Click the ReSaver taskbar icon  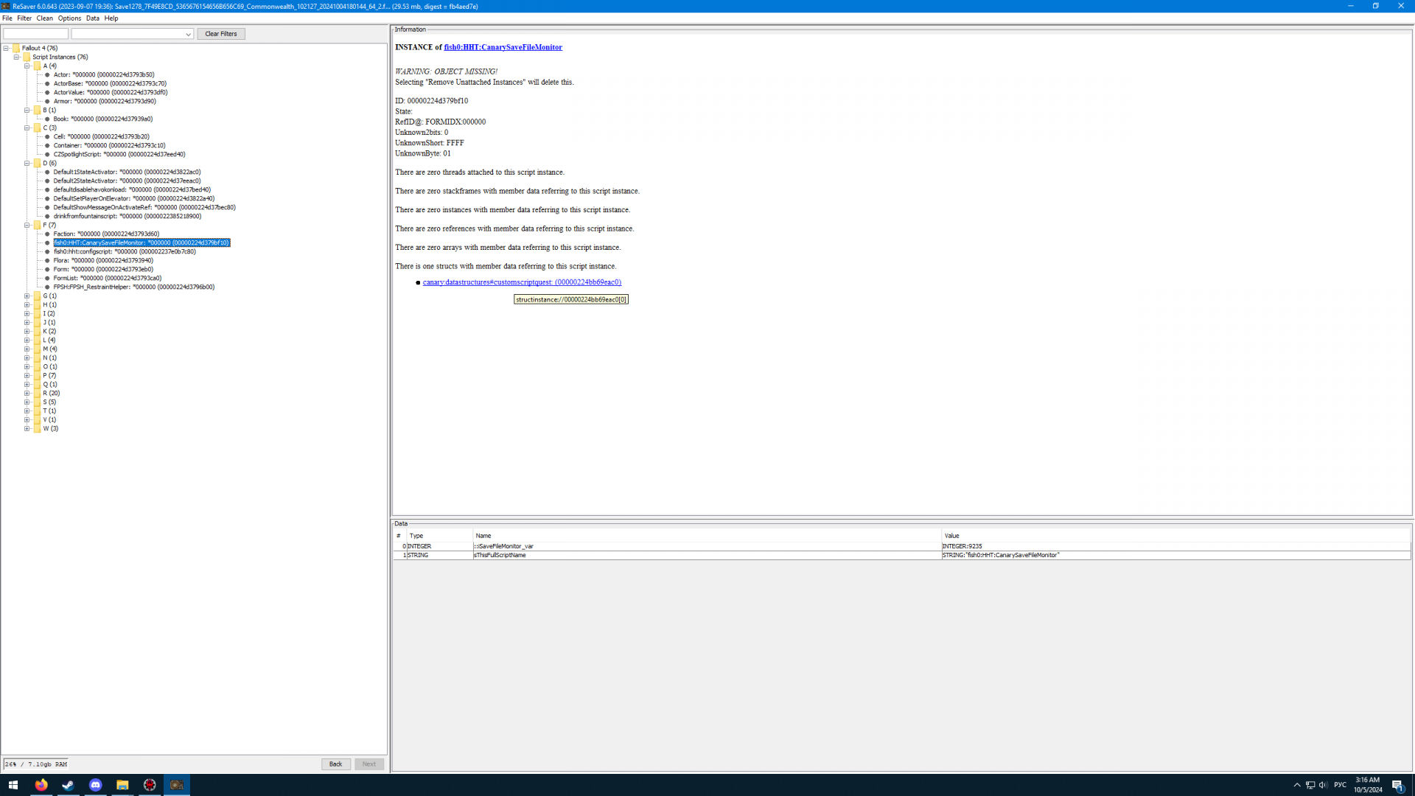click(177, 785)
